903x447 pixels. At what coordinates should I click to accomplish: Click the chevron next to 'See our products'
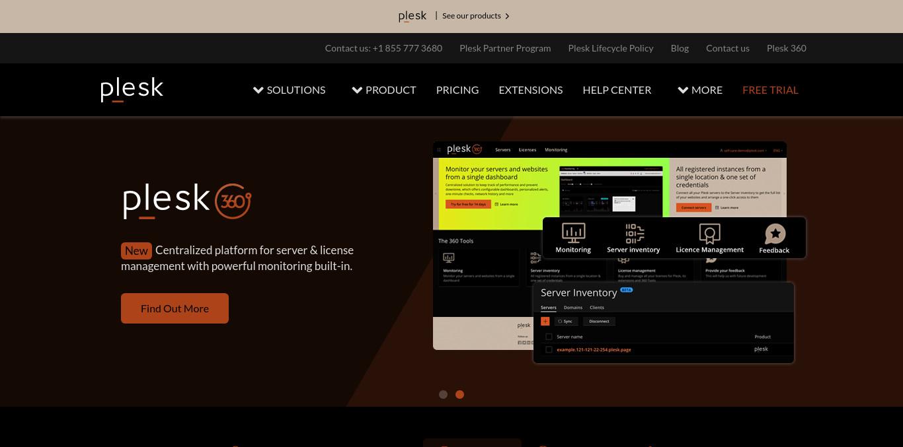pyautogui.click(x=507, y=17)
